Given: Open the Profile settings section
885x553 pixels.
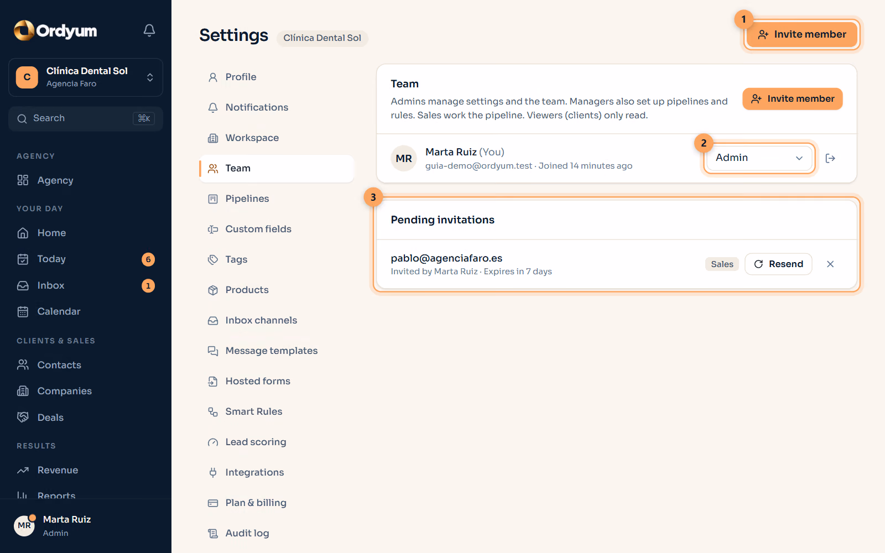Looking at the screenshot, I should (277, 77).
